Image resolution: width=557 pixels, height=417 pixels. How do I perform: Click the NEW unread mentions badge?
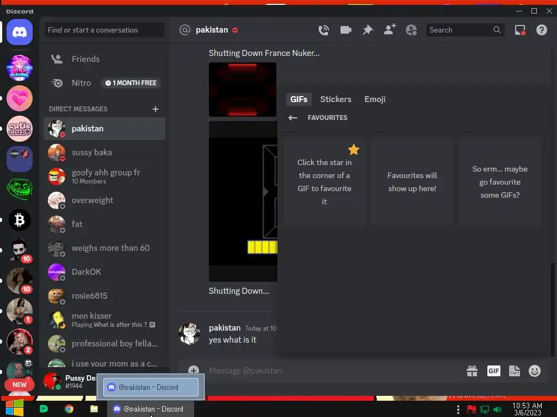(20, 385)
